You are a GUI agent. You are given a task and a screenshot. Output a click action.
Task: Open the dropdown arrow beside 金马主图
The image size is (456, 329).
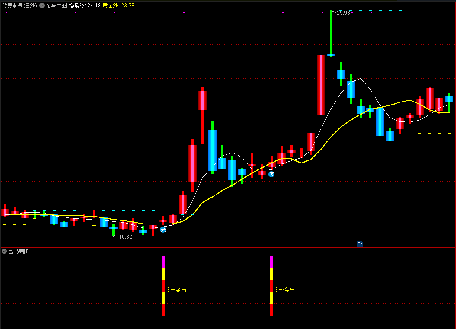pos(42,6)
